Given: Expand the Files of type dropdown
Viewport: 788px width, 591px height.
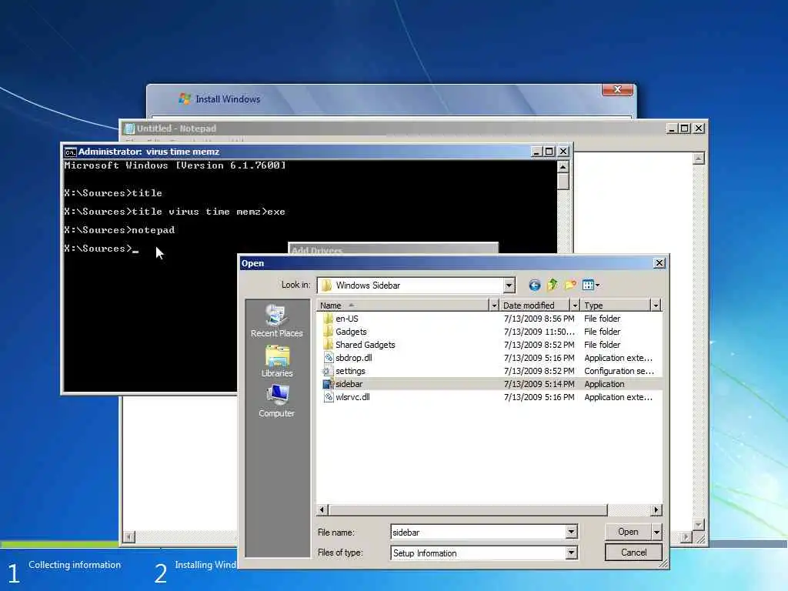Looking at the screenshot, I should click(x=571, y=553).
